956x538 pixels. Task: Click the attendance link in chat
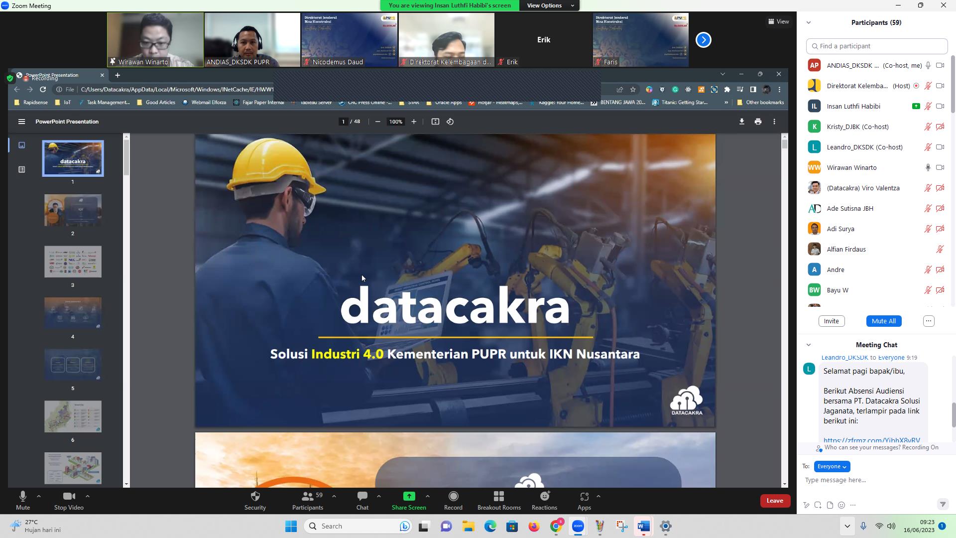pyautogui.click(x=871, y=440)
